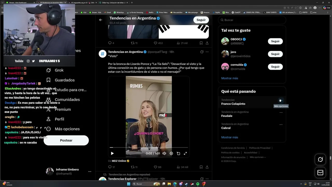Open Más opciones in the left navigation
The height and width of the screenshot is (187, 332).
(x=63, y=129)
